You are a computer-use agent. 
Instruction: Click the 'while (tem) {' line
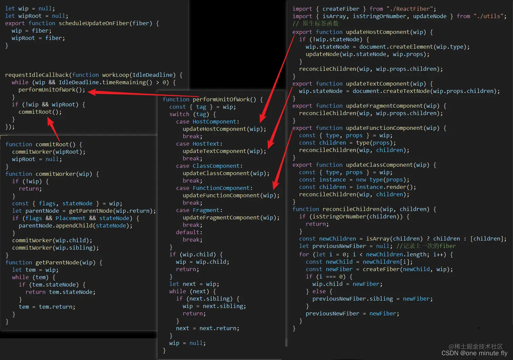pos(34,277)
